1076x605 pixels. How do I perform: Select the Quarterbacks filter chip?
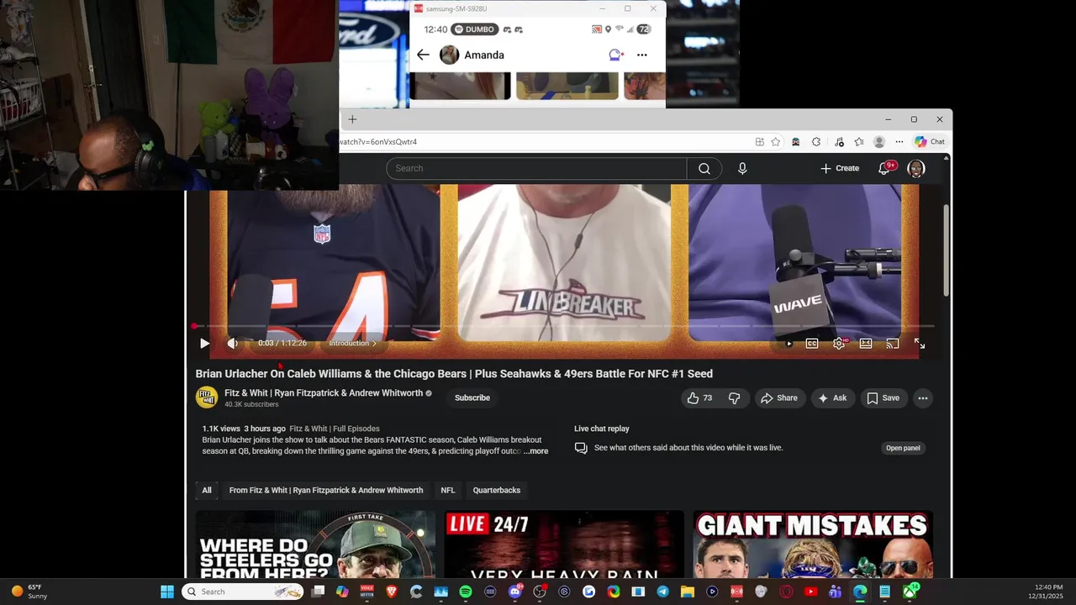coord(497,490)
